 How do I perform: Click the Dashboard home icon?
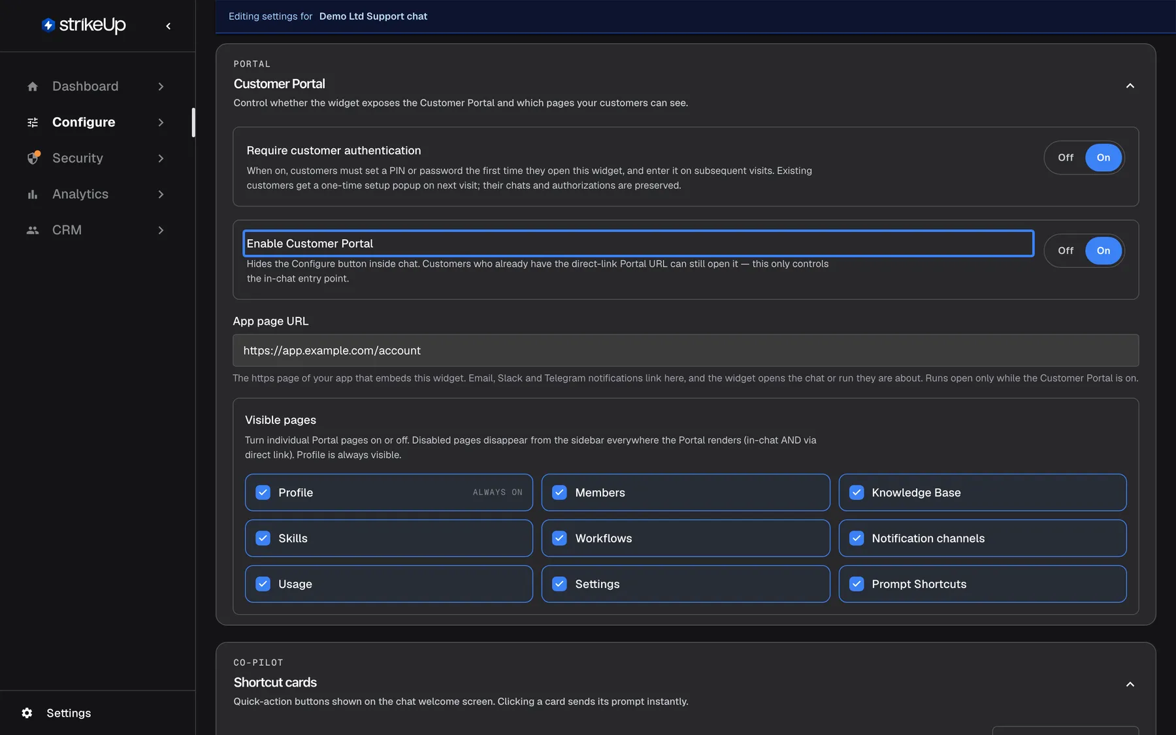click(33, 86)
